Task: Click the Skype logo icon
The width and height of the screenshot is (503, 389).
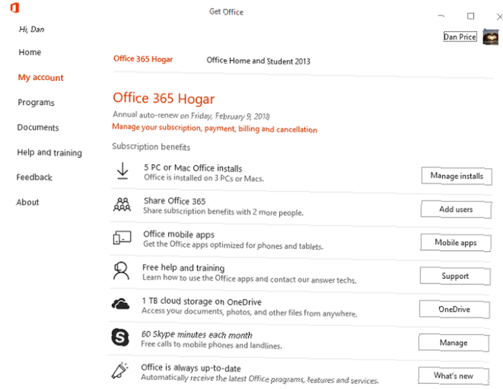Action: (x=120, y=337)
